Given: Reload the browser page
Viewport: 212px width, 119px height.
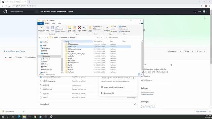Looking at the screenshot, I should (x=10, y=6).
